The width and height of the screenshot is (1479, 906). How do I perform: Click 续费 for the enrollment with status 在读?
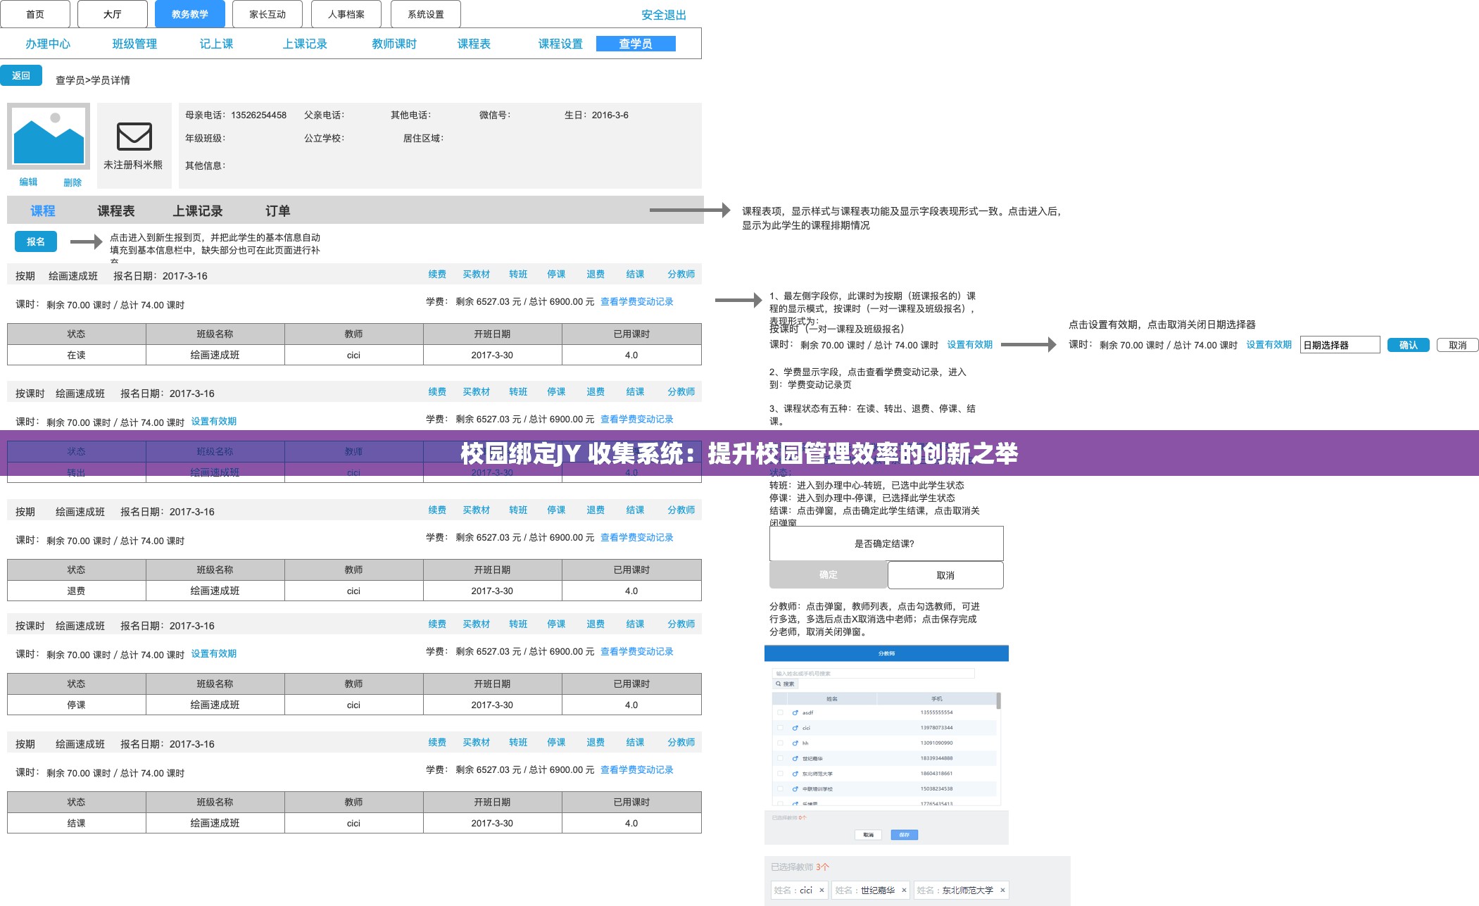point(437,274)
